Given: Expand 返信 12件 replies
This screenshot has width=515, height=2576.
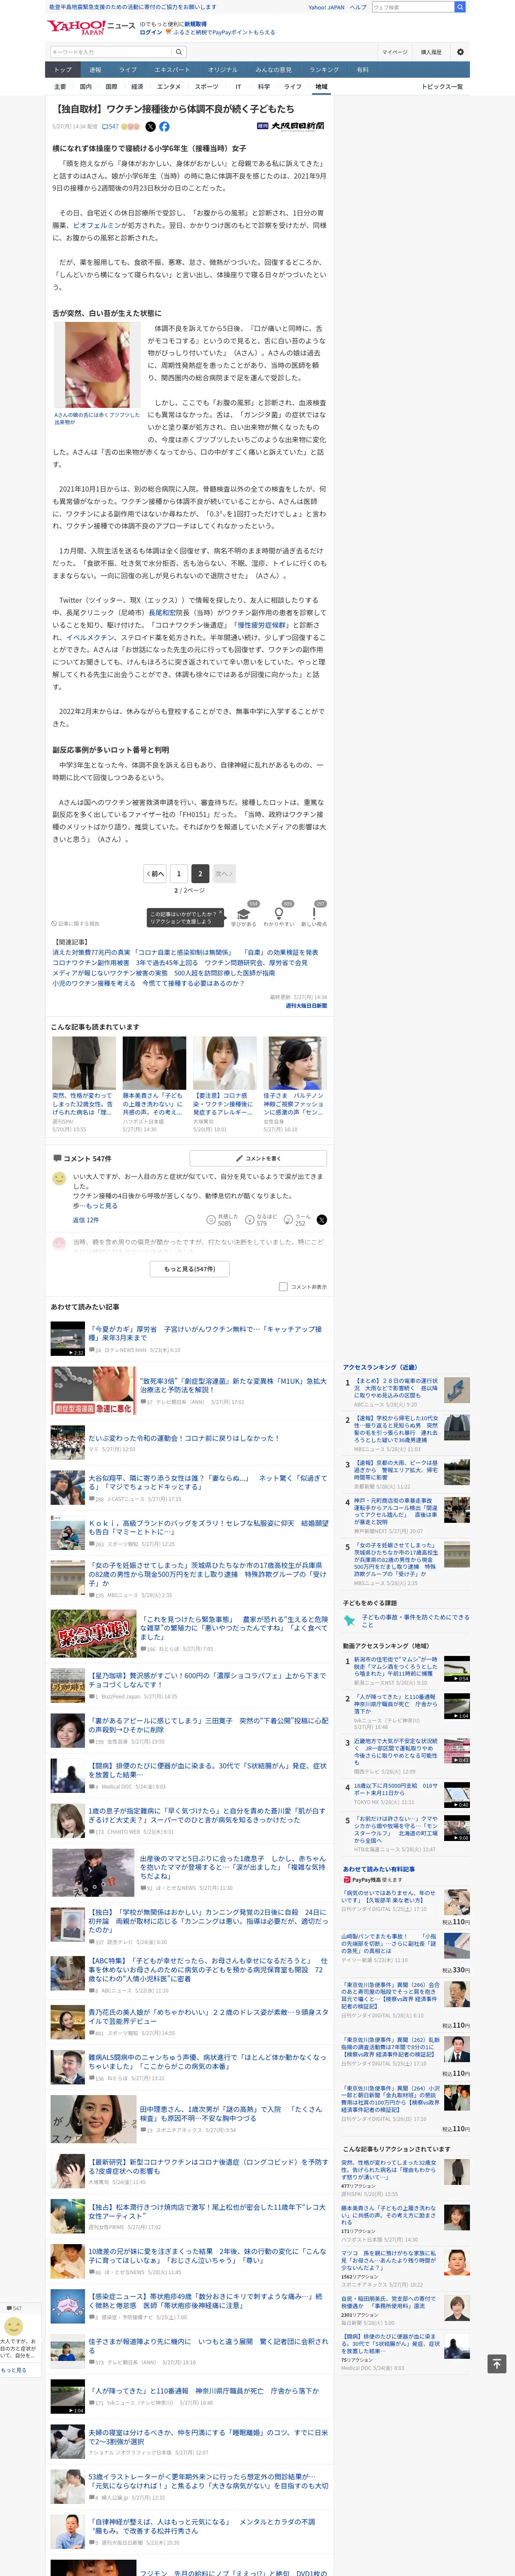Looking at the screenshot, I should tap(86, 1220).
